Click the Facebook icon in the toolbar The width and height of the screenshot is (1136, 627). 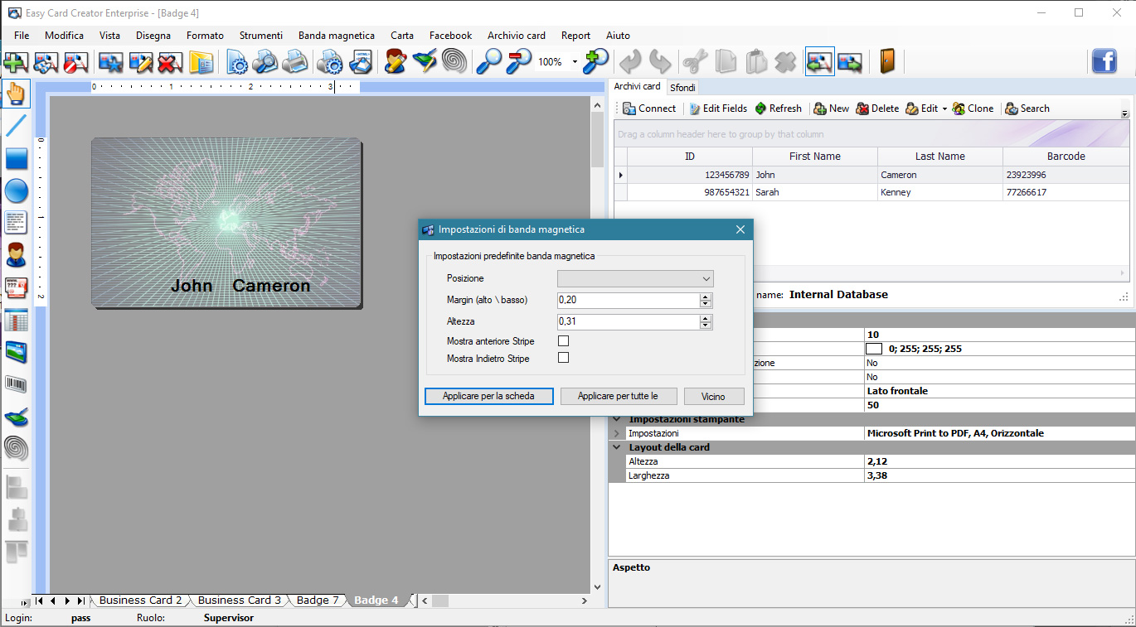pos(1104,61)
